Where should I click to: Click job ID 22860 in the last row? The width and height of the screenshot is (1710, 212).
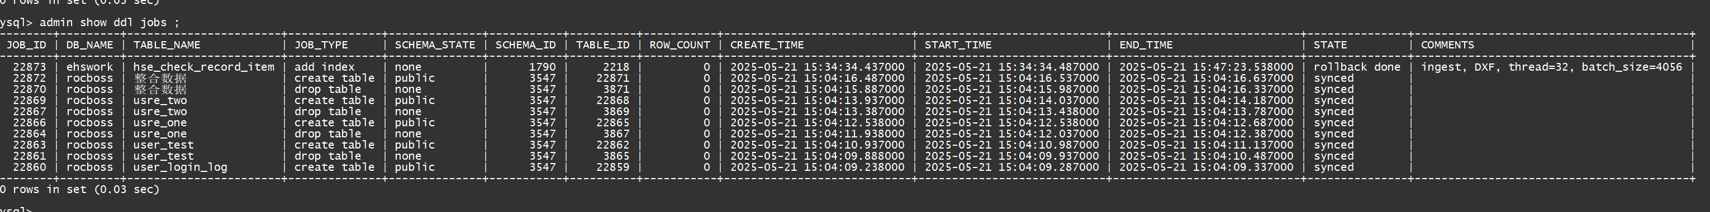[x=29, y=167]
